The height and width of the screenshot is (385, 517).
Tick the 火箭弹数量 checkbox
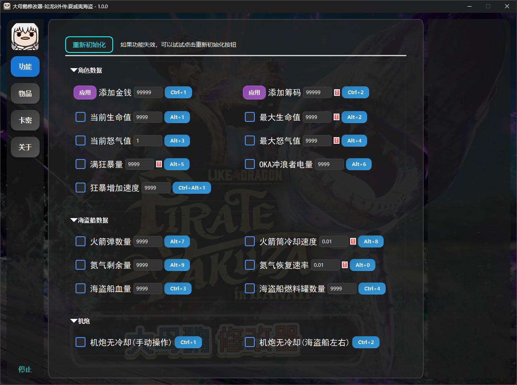click(x=81, y=241)
